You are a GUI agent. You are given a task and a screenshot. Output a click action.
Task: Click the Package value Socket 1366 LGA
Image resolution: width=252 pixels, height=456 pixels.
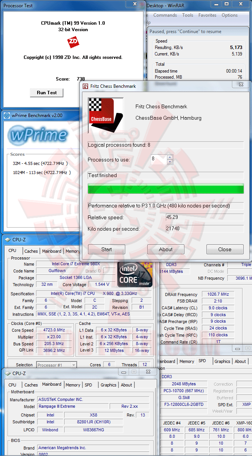point(76,277)
